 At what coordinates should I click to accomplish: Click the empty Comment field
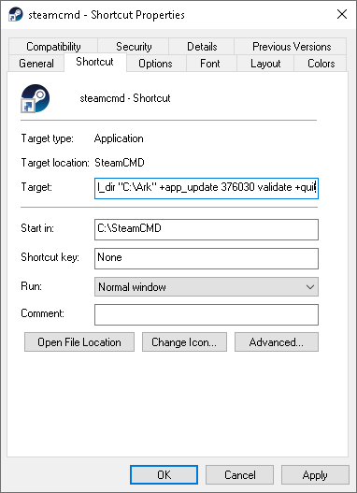[207, 314]
